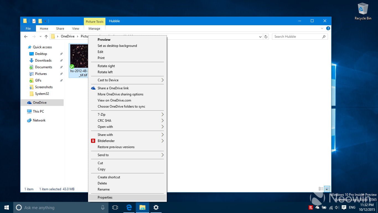This screenshot has height=213, width=378.
Task: Open Microsoft Edge from the taskbar
Action: [129, 207]
